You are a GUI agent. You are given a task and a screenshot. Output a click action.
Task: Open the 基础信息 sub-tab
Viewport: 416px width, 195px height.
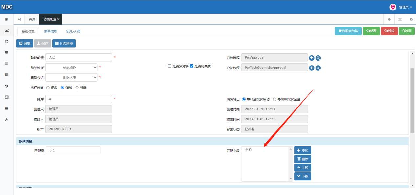(28, 31)
